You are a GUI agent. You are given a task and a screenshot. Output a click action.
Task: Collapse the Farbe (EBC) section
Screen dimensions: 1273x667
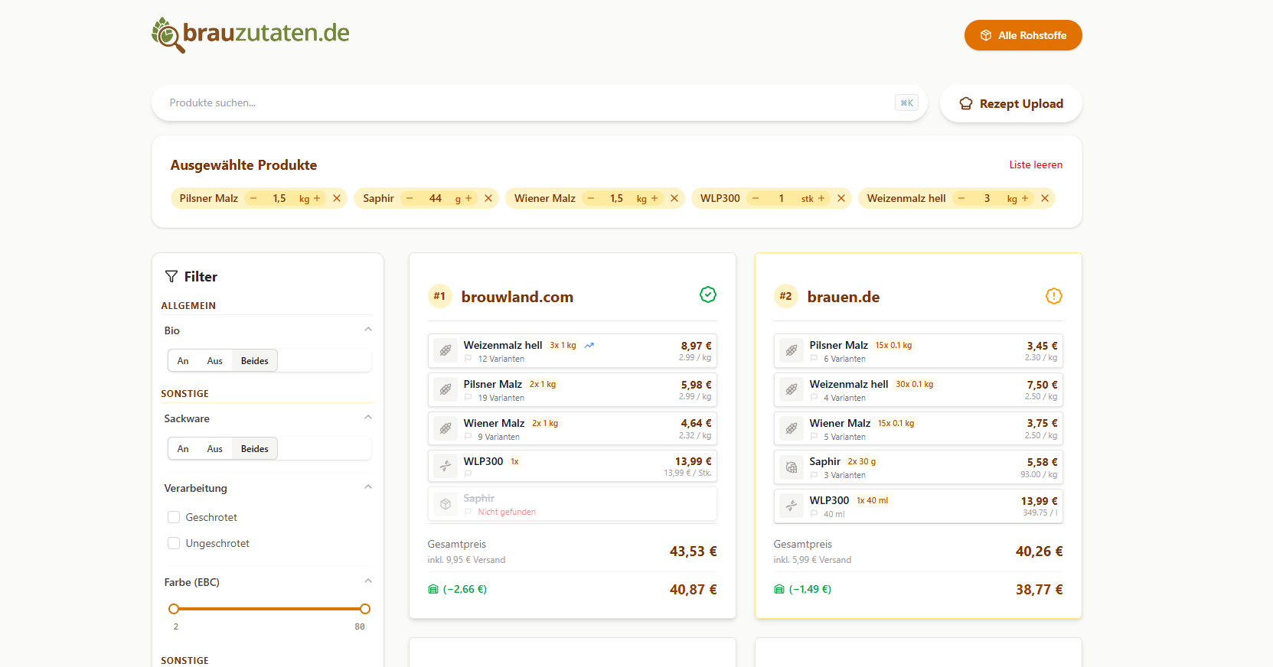(x=368, y=581)
